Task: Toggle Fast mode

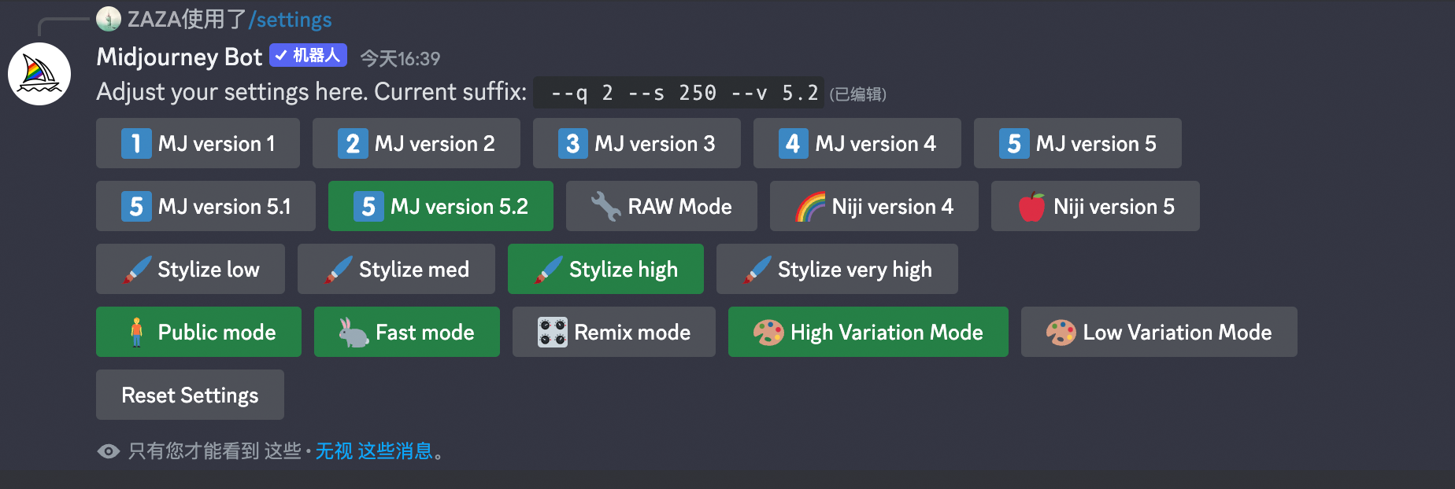Action: (x=406, y=332)
